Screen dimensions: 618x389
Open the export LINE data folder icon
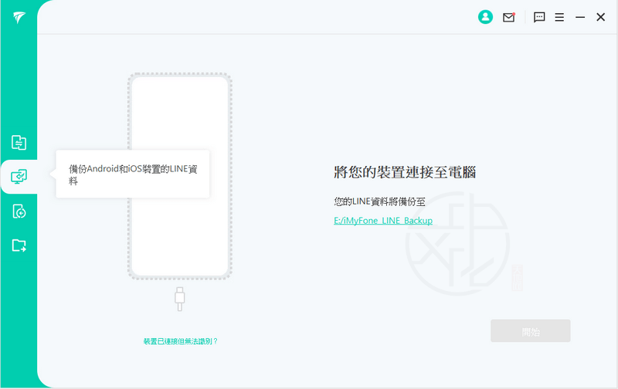click(x=19, y=245)
